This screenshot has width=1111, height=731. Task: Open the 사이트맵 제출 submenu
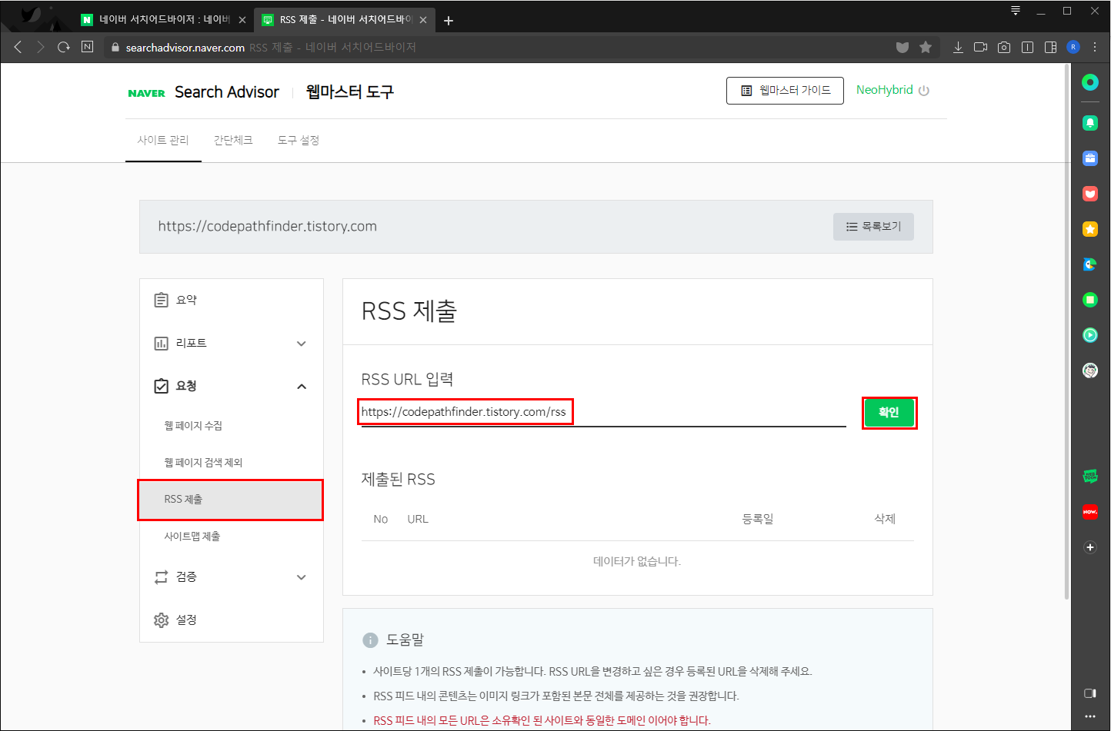coord(192,537)
